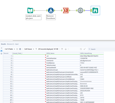Screen dimensions: 115x103
Task: Click the Record column header
Action: coord(8,53)
